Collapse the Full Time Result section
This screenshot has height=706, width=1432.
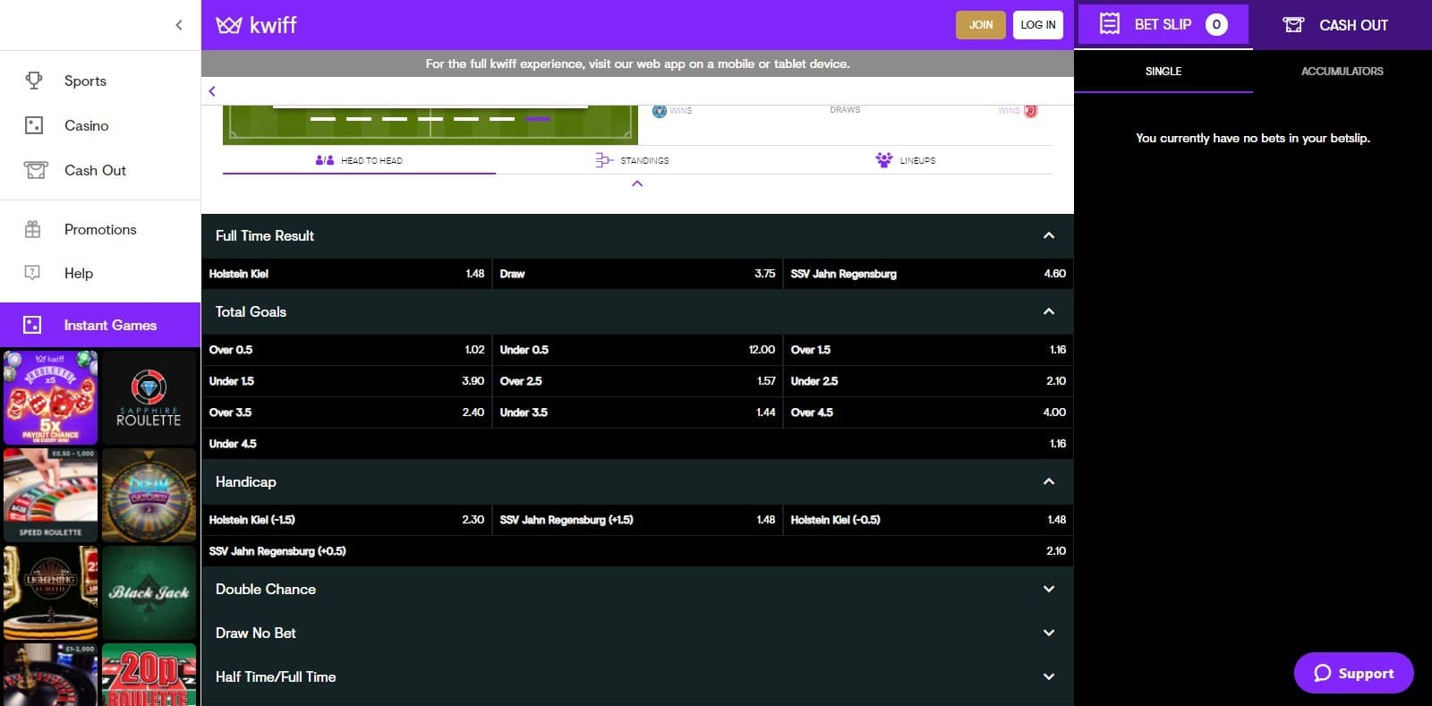coord(1049,235)
